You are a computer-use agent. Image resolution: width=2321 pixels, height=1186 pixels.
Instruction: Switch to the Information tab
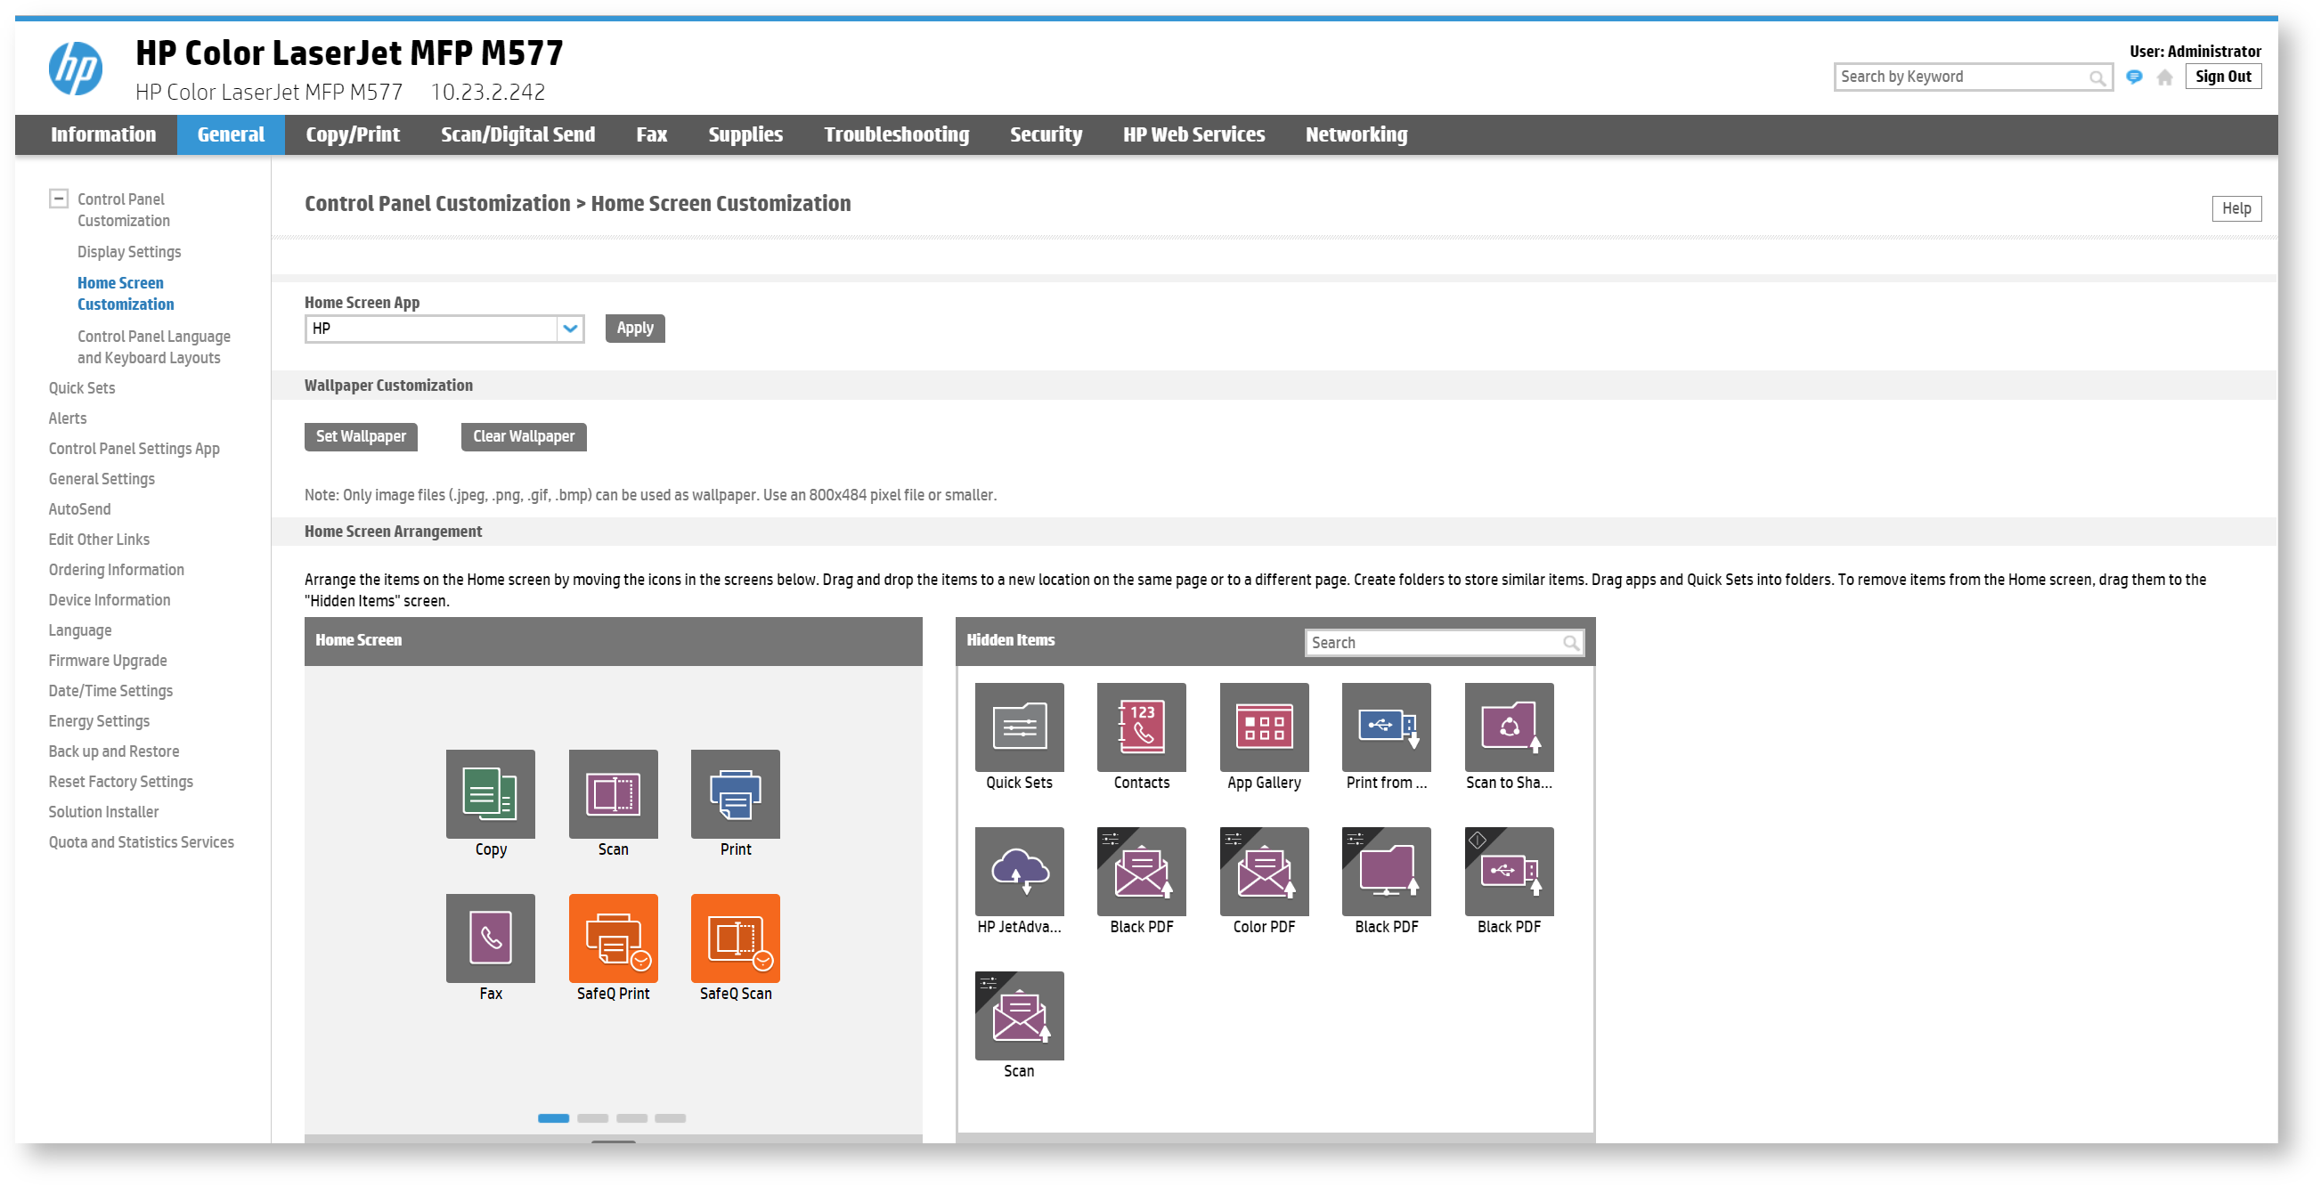(x=102, y=134)
